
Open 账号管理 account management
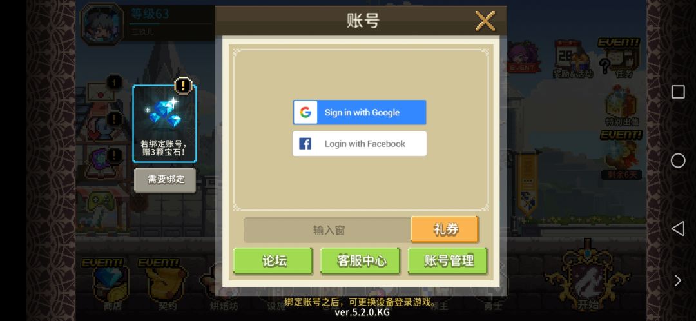pyautogui.click(x=448, y=260)
